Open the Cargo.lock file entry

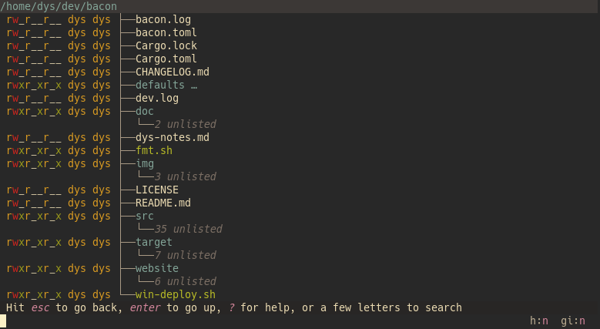166,45
